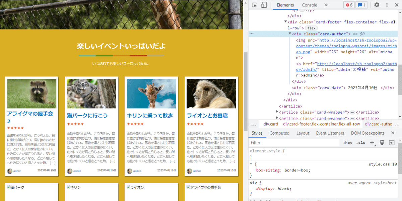
Task: Open the DevTools three-dot customize menu
Action: tap(387, 5)
